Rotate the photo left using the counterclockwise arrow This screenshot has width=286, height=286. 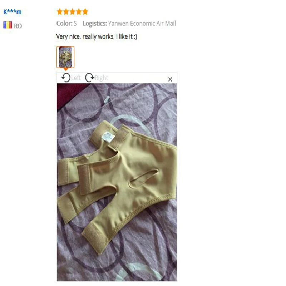point(66,78)
